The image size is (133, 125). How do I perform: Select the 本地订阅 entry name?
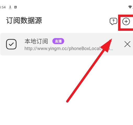(x=36, y=41)
